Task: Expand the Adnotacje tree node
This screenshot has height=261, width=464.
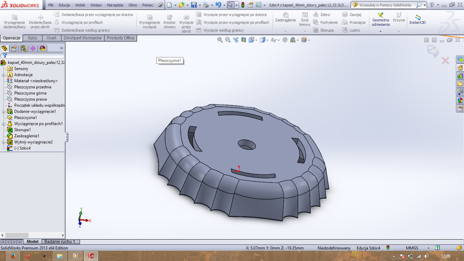Action: pyautogui.click(x=3, y=75)
